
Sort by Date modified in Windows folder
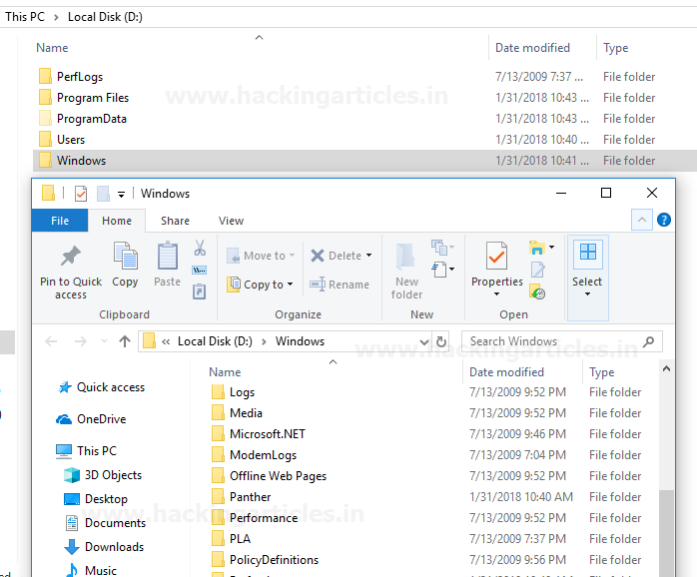coord(506,372)
